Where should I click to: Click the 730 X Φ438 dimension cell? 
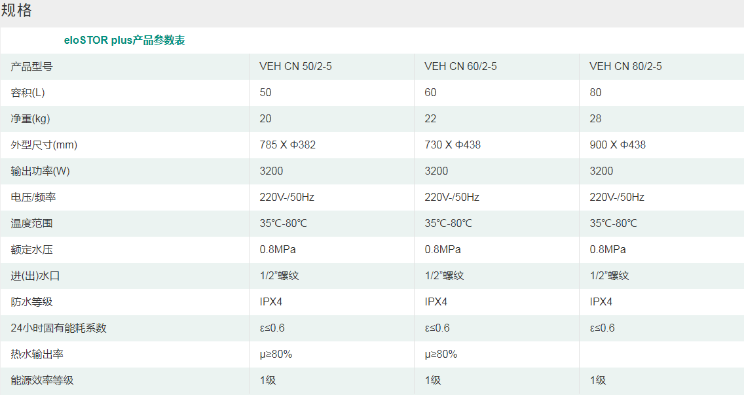[453, 145]
